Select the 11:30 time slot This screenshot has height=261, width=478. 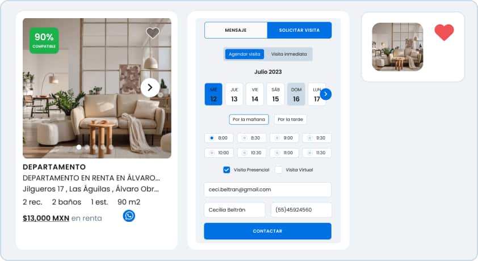pos(317,153)
